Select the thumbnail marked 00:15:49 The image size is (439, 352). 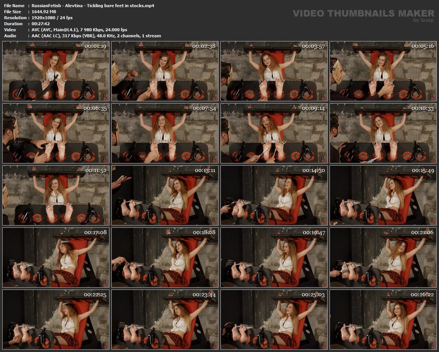[383, 195]
